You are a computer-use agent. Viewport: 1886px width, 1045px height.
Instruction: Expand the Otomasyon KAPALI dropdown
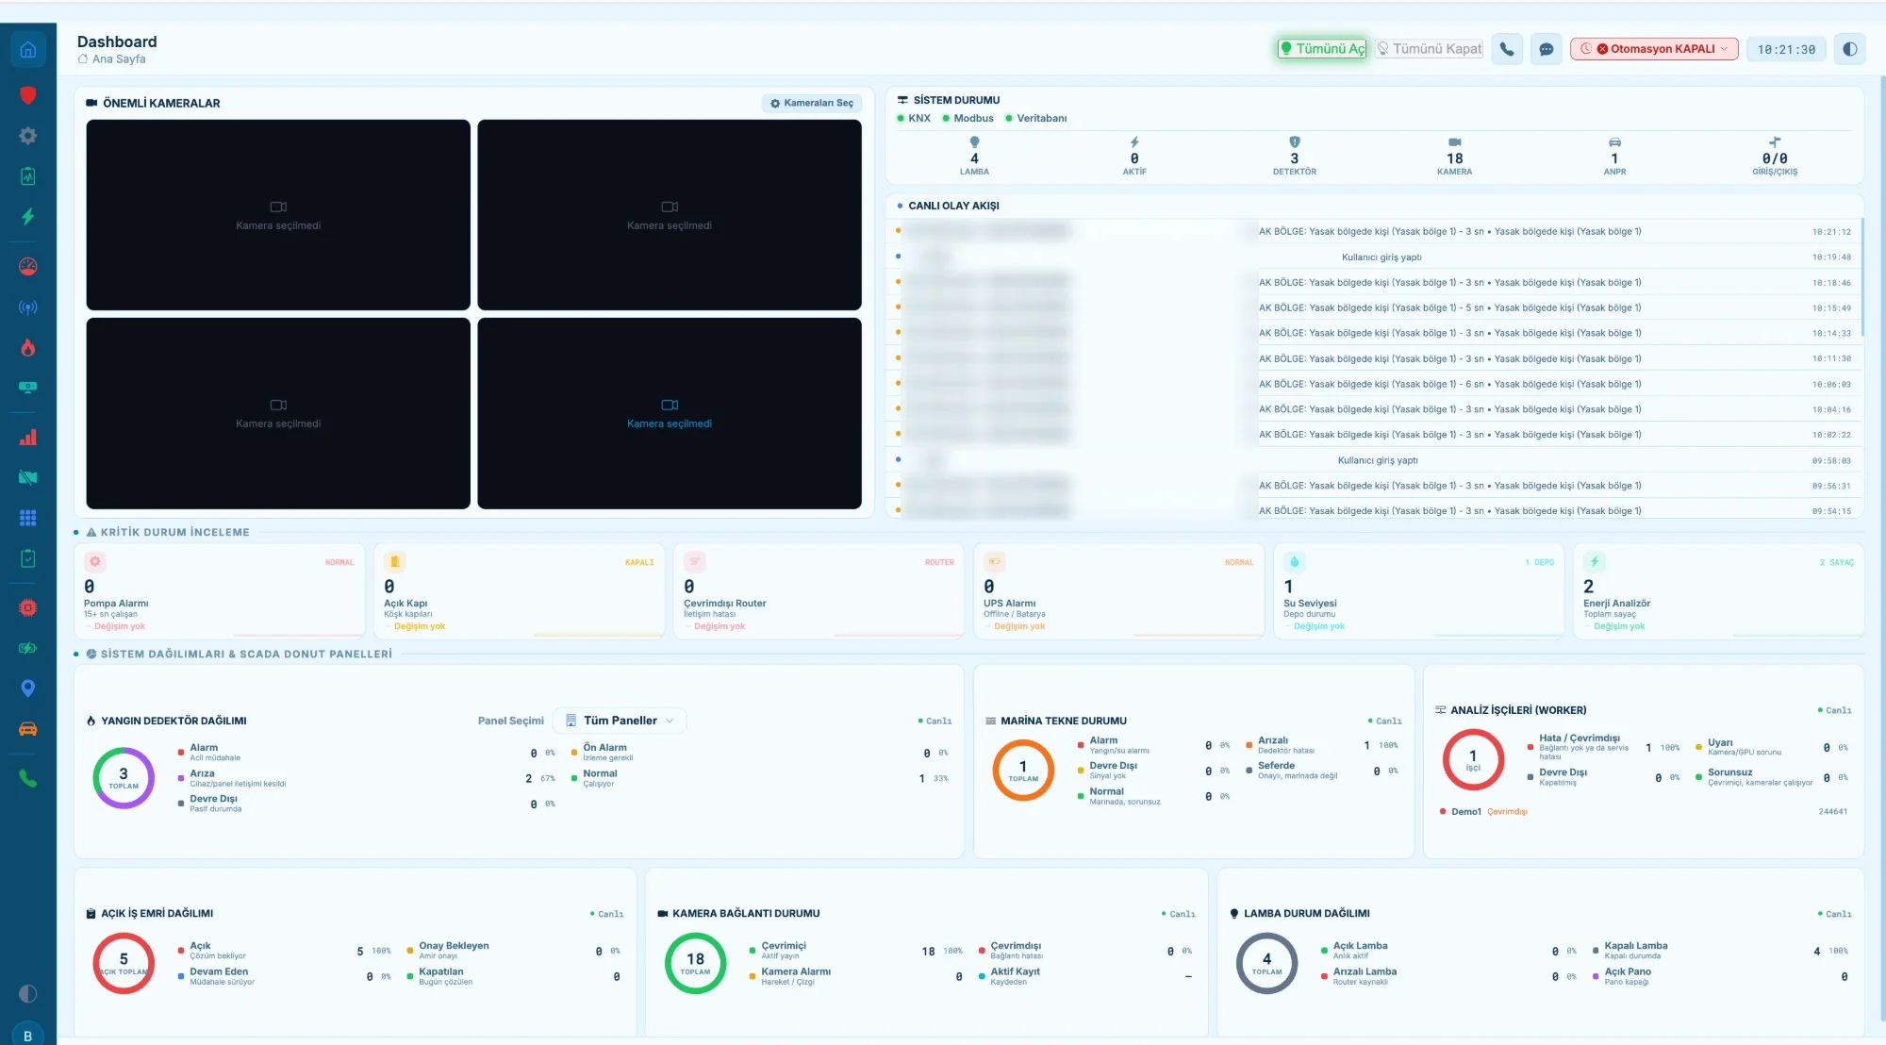1654,49
